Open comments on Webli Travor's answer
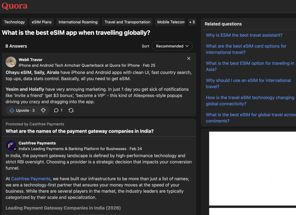Image resolution: width=296 pixels, height=215 pixels. pyautogui.click(x=58, y=110)
